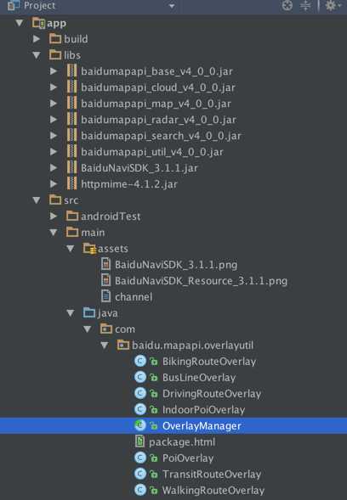Click the assets folder icon

coord(89,249)
